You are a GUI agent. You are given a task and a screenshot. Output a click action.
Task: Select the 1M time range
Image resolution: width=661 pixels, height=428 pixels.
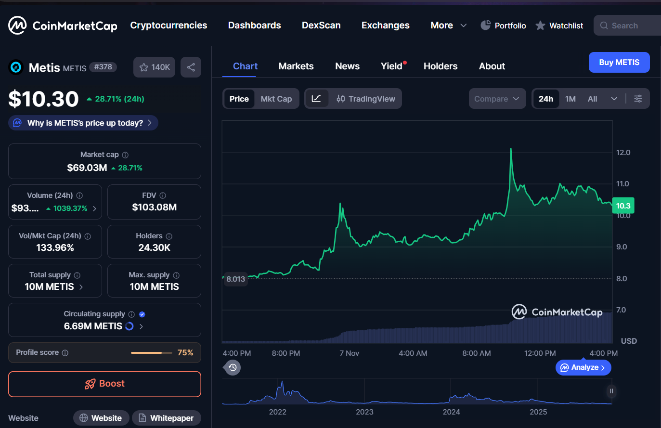tap(570, 99)
